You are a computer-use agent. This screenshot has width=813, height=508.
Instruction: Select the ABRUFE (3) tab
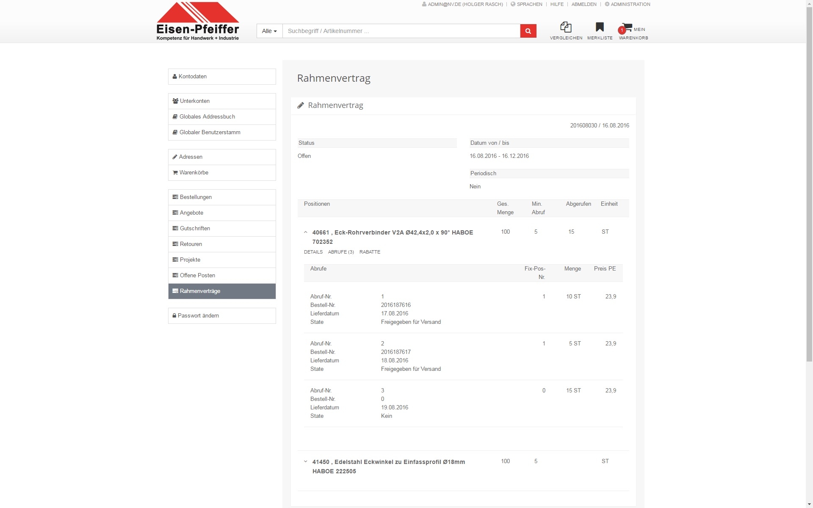pyautogui.click(x=341, y=252)
